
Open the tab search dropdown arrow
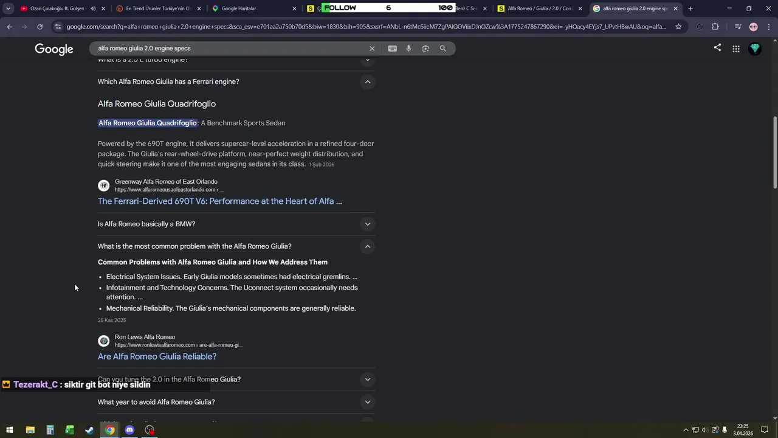tap(8, 9)
